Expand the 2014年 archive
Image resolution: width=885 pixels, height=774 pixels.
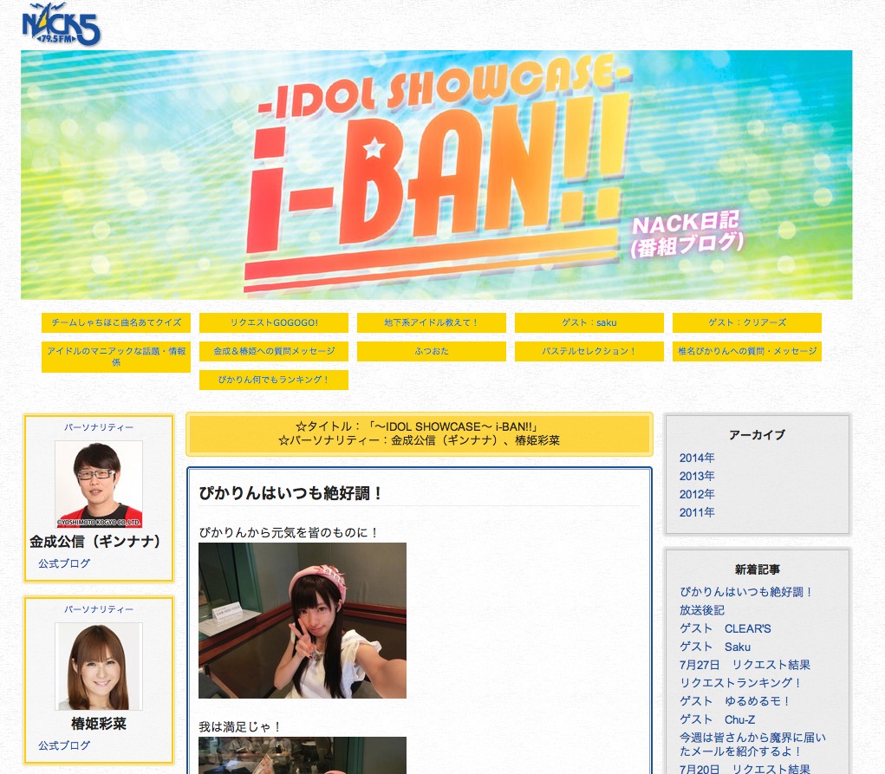(697, 458)
